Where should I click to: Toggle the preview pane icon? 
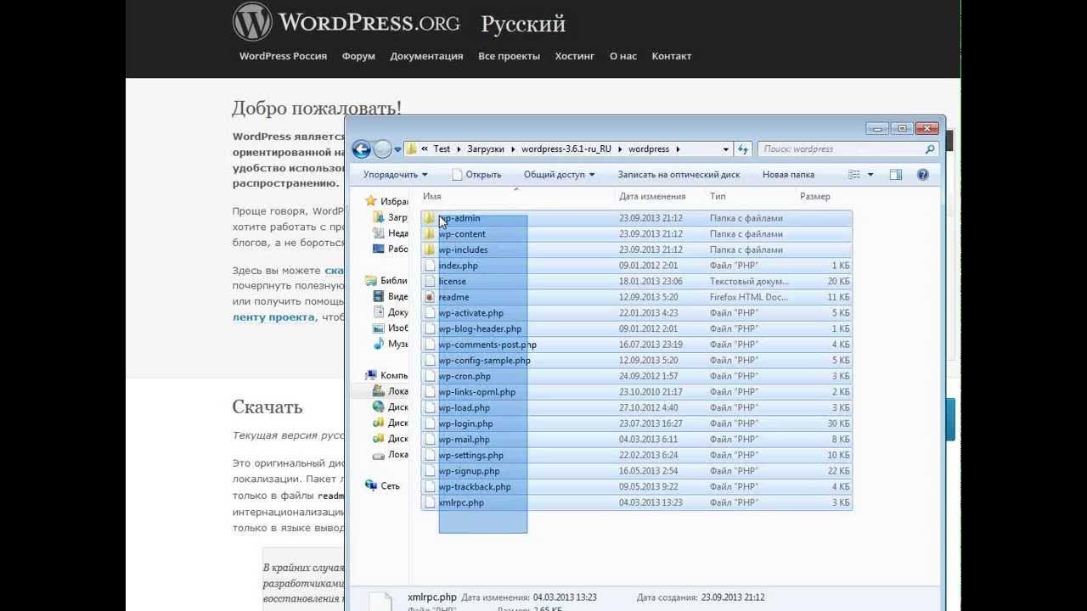point(896,175)
